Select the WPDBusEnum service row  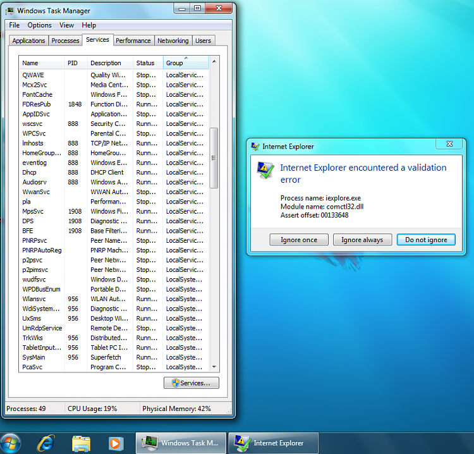[114, 289]
